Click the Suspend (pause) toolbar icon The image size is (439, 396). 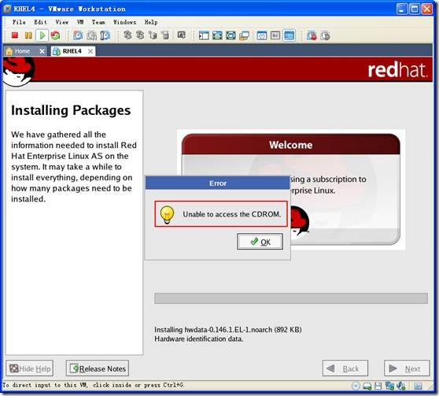pos(28,35)
